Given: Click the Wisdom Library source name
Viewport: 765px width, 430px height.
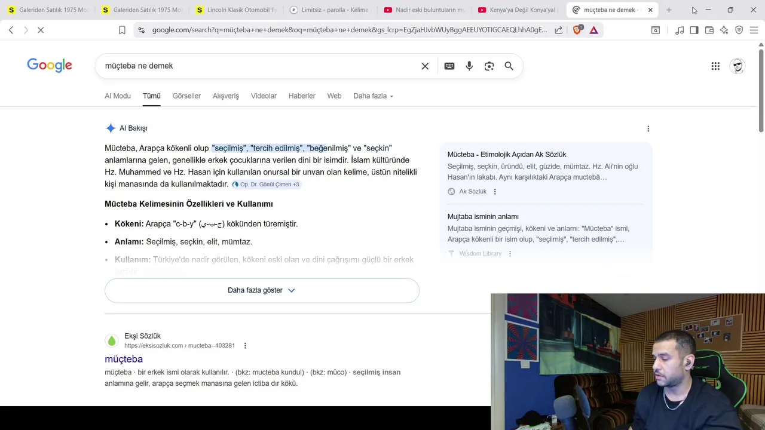Looking at the screenshot, I should pos(481,254).
